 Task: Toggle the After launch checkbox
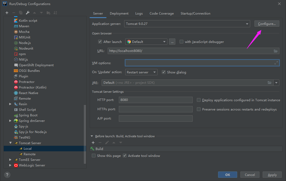pos(100,42)
